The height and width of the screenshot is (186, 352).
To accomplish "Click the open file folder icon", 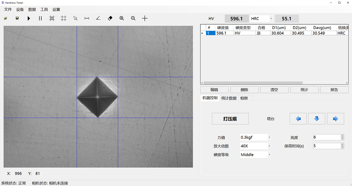I will click(6, 18).
